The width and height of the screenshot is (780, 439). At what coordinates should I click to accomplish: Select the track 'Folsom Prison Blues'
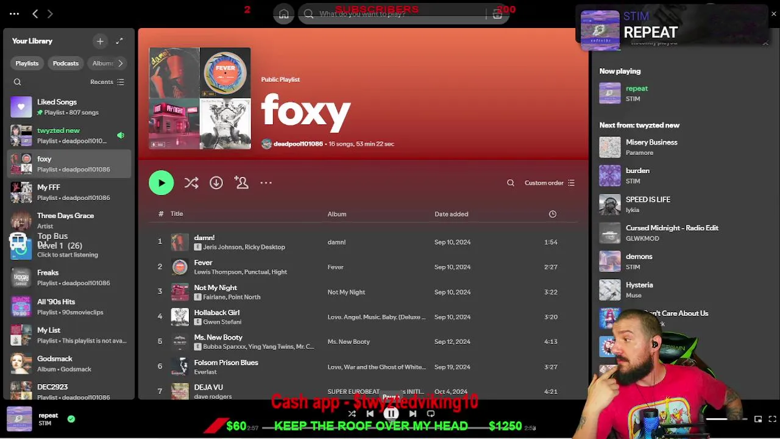[x=363, y=366]
